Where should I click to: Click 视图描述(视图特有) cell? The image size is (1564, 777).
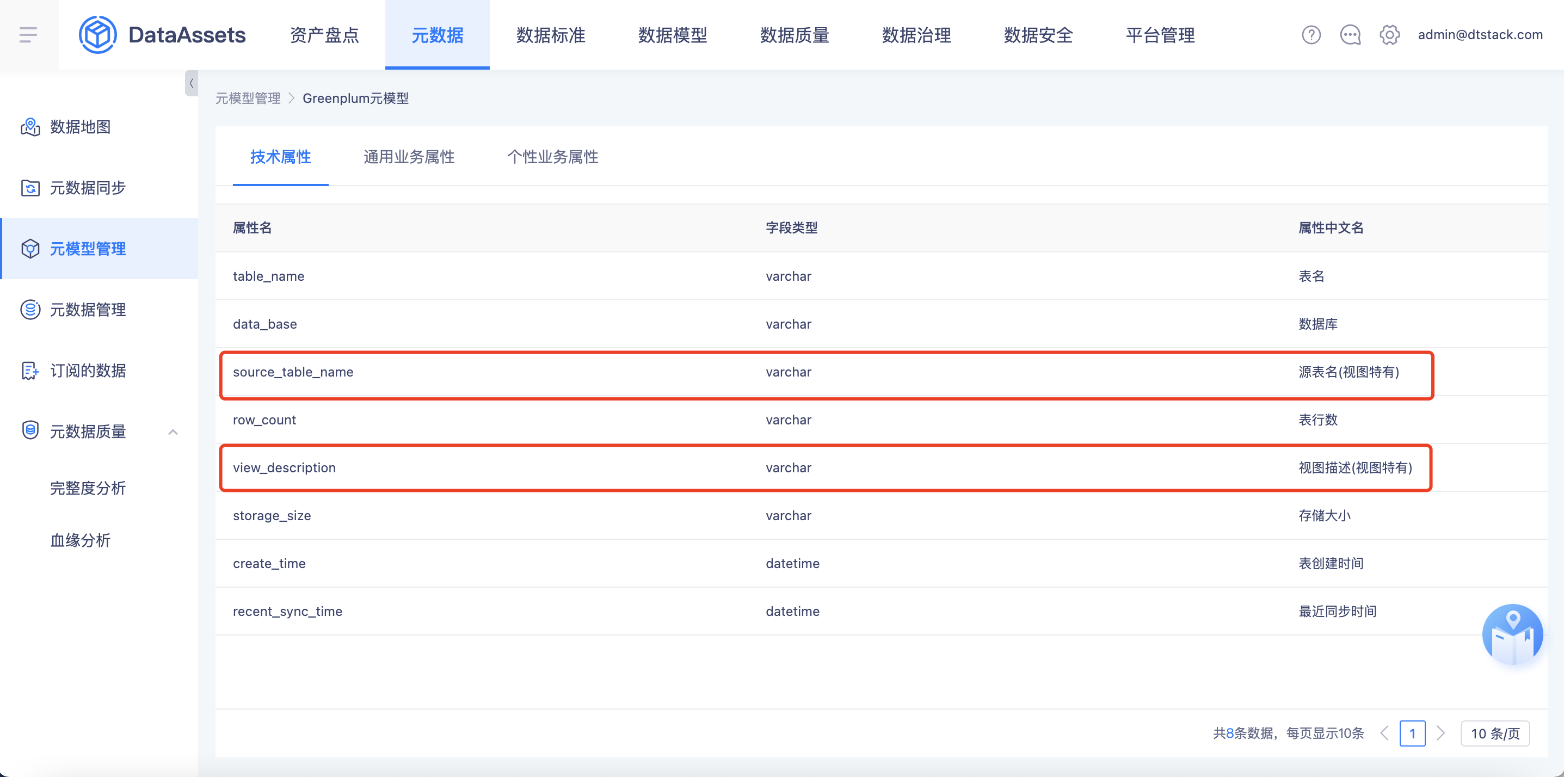click(1355, 468)
